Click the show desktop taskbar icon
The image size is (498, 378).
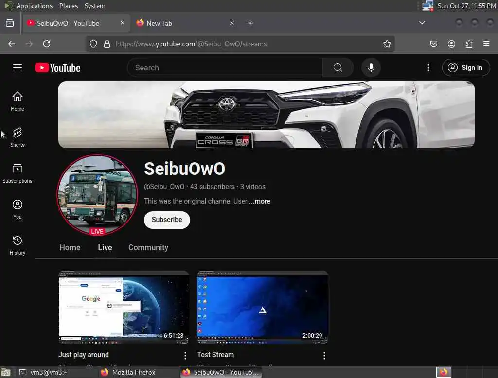tap(6, 372)
